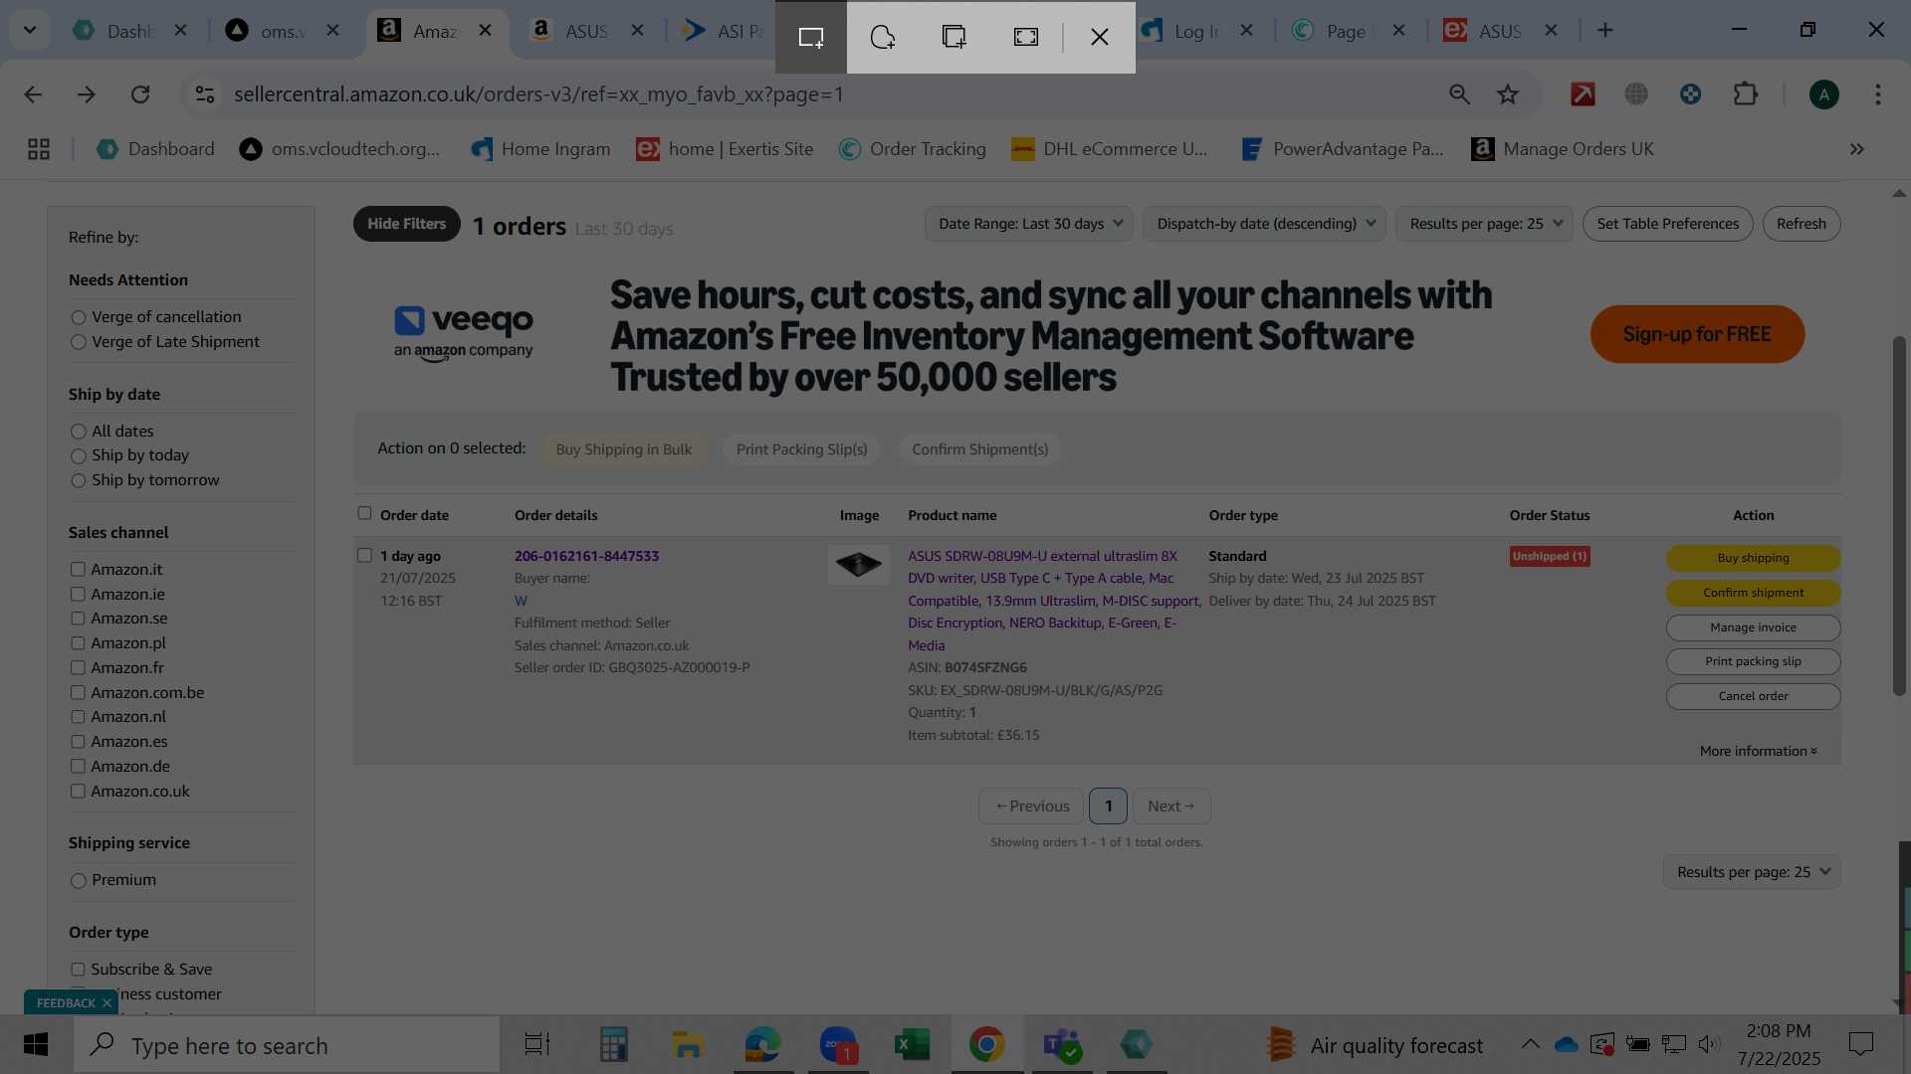1911x1074 pixels.
Task: Show more bookmarks chevron
Action: [1857, 149]
